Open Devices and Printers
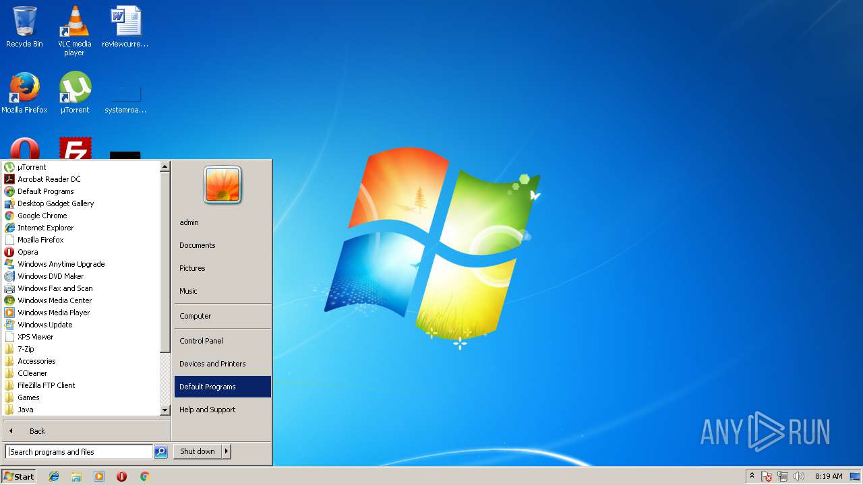 coord(222,364)
